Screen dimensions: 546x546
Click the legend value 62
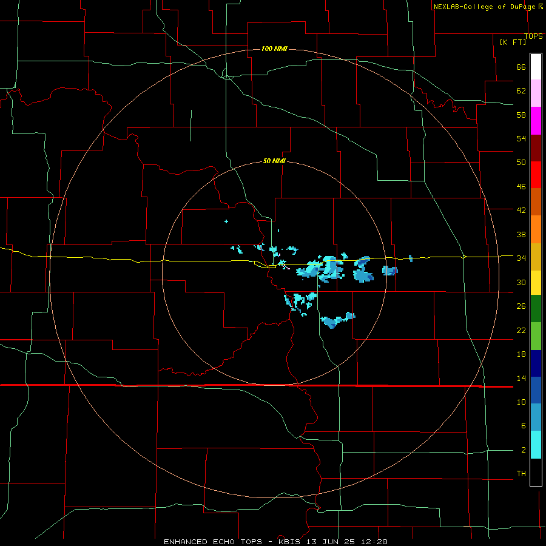[521, 91]
